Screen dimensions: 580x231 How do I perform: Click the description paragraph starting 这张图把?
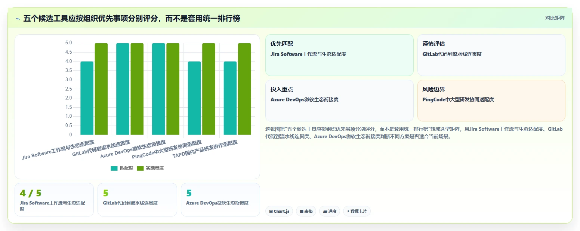pyautogui.click(x=414, y=133)
